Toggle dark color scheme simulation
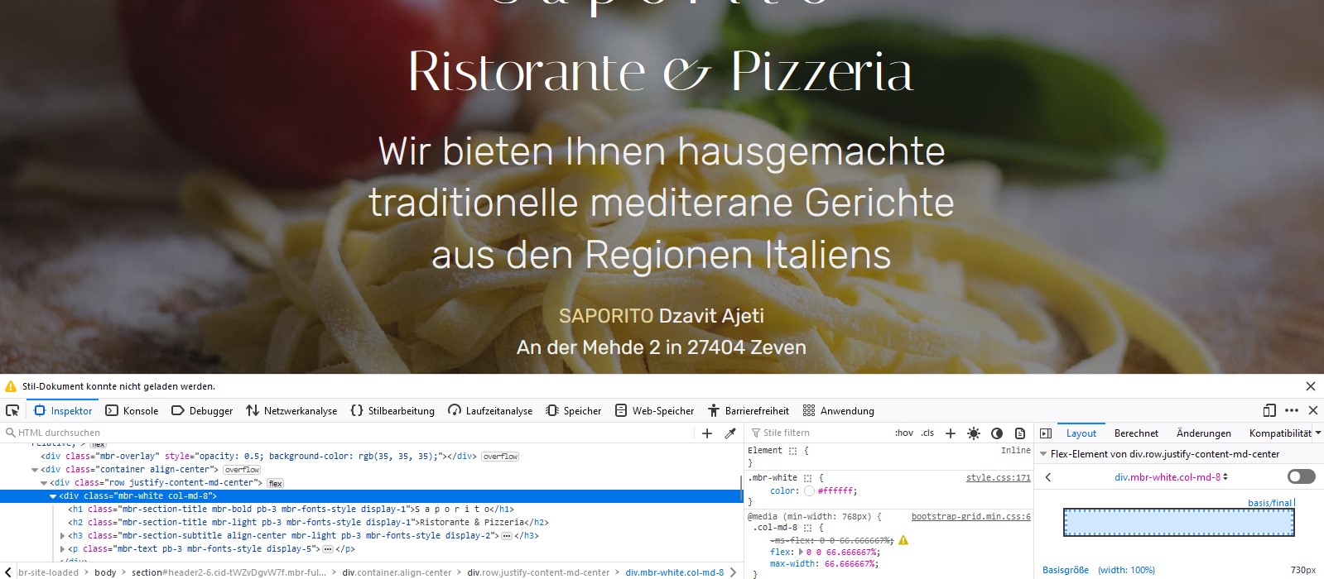Image resolution: width=1324 pixels, height=579 pixels. pos(997,433)
